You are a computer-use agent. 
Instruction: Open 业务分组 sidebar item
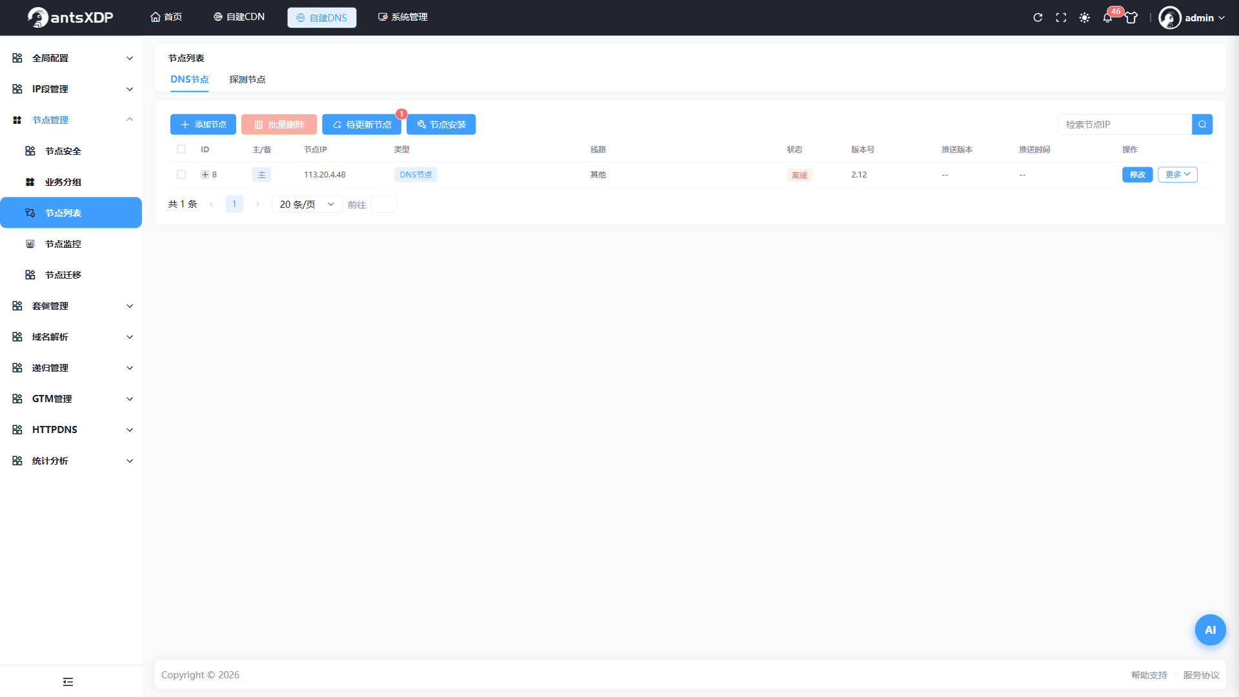point(71,182)
